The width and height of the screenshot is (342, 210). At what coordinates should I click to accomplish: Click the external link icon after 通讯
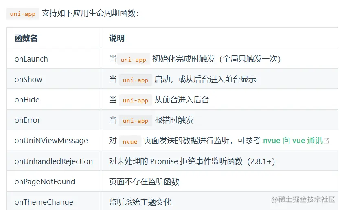(x=327, y=141)
